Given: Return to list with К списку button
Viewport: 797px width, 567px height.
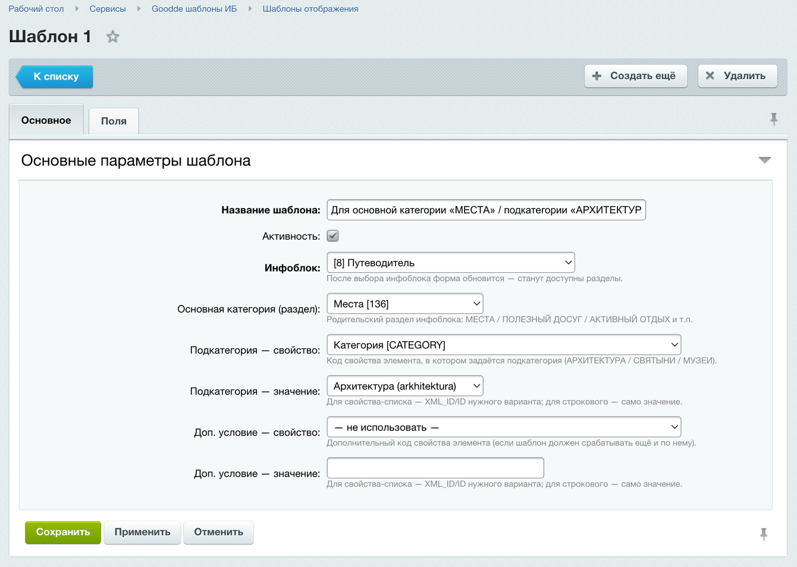Looking at the screenshot, I should pos(54,77).
